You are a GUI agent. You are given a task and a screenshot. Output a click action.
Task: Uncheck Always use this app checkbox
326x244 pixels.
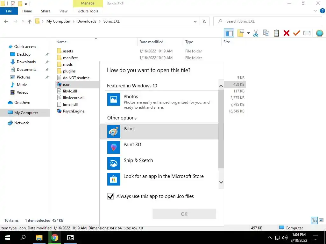[x=110, y=196]
